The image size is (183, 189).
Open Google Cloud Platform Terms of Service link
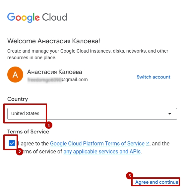click(x=97, y=144)
